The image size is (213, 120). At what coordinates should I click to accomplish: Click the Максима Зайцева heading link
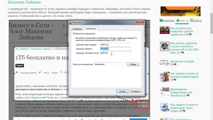click(x=24, y=2)
